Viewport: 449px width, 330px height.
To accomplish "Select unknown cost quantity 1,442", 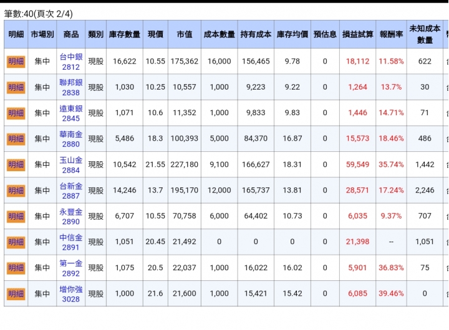I will (x=425, y=165).
